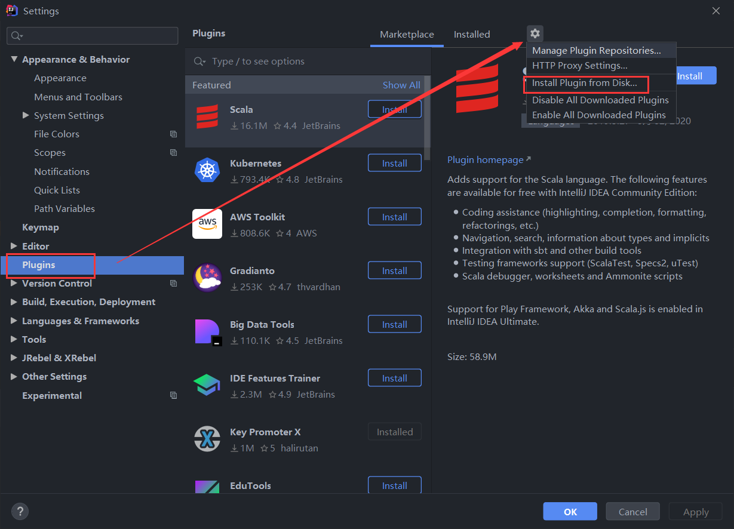
Task: Confirm settings with OK button
Action: pyautogui.click(x=570, y=512)
